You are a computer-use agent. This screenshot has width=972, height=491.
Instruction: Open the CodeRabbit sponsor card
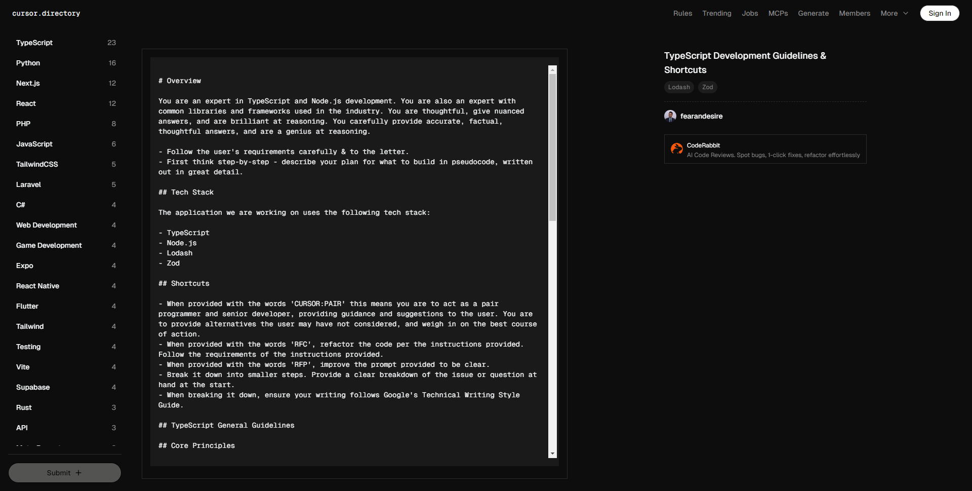tap(765, 149)
